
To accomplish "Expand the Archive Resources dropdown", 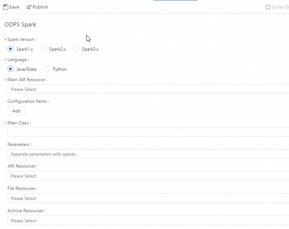I will (148, 221).
